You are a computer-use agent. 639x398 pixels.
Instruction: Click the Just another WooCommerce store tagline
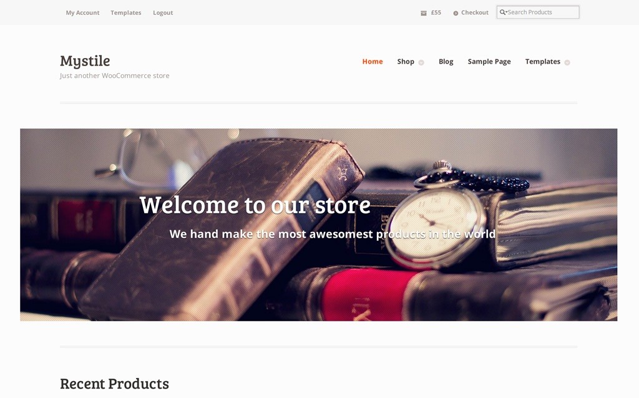pos(115,75)
